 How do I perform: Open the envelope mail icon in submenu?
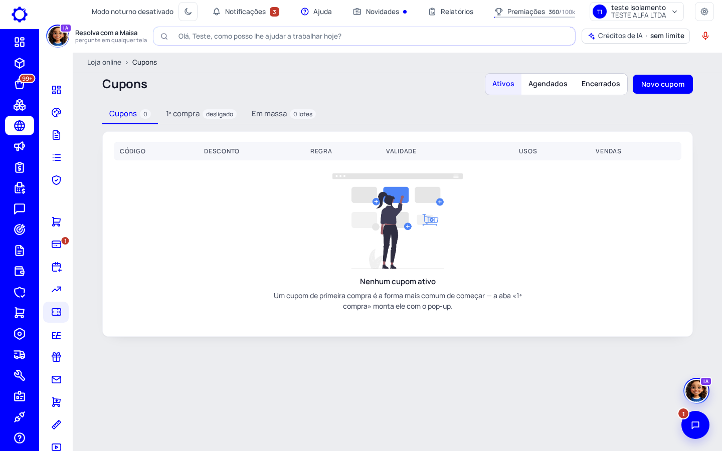click(56, 379)
